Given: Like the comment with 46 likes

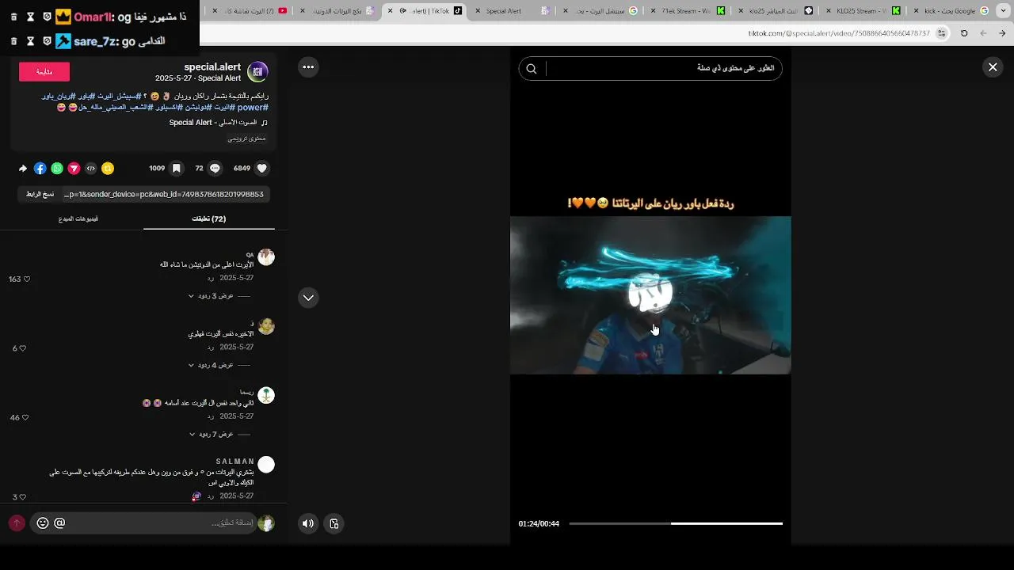Looking at the screenshot, I should 25,417.
